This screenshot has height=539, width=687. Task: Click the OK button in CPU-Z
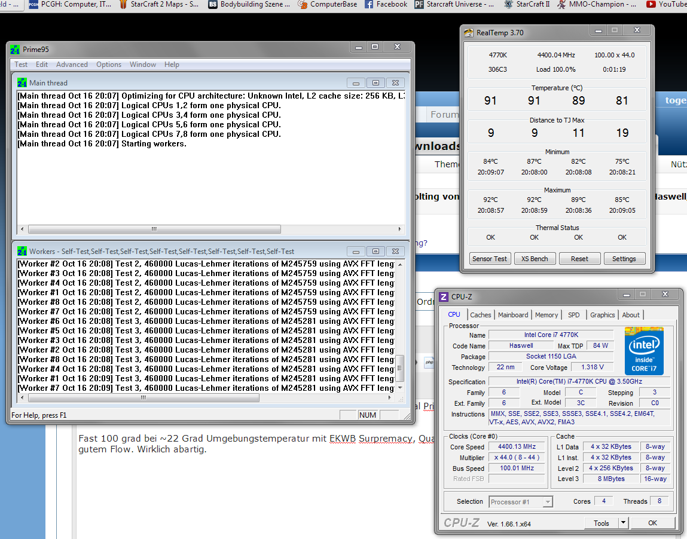coord(652,523)
